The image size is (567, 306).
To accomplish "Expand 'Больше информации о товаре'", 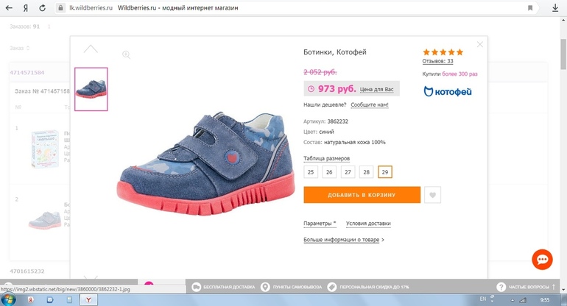I will click(x=344, y=240).
